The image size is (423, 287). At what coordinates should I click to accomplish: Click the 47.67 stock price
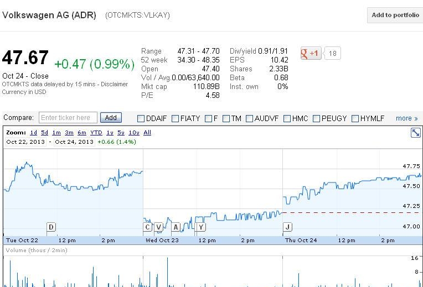tap(25, 58)
